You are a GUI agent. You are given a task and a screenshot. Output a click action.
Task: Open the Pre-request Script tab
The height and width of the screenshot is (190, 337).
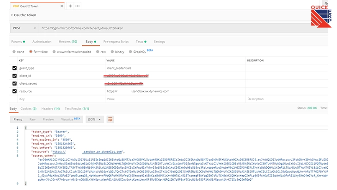[x=116, y=42]
